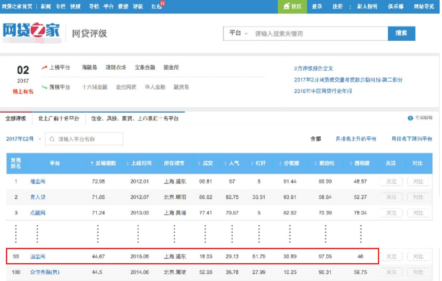The width and height of the screenshot is (442, 281).
Task: Open 理财农场 in the 上榜平台 list
Action: pos(116,67)
